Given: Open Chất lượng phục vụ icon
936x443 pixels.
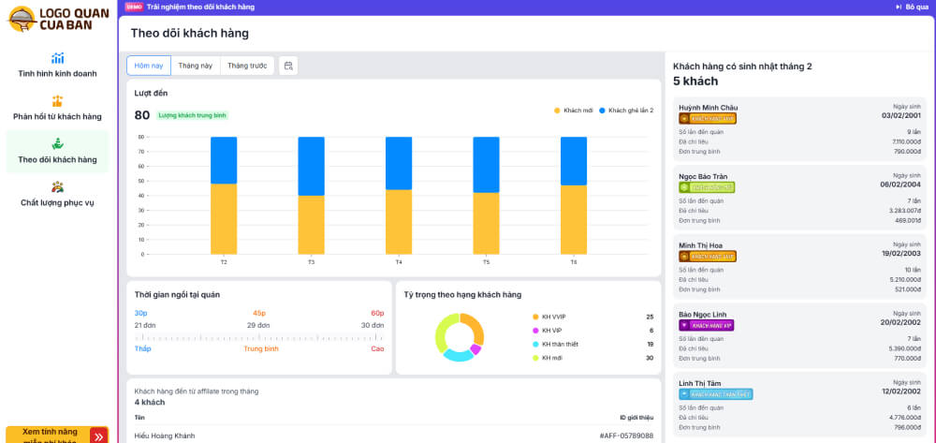Looking at the screenshot, I should click(x=58, y=186).
